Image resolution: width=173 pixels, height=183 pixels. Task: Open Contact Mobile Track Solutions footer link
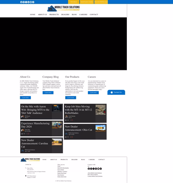(x=95, y=176)
